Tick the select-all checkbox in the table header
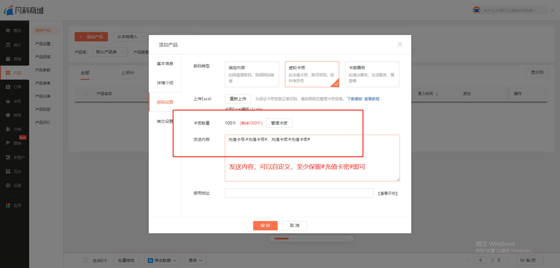This screenshot has width=560, height=268. pos(86,94)
